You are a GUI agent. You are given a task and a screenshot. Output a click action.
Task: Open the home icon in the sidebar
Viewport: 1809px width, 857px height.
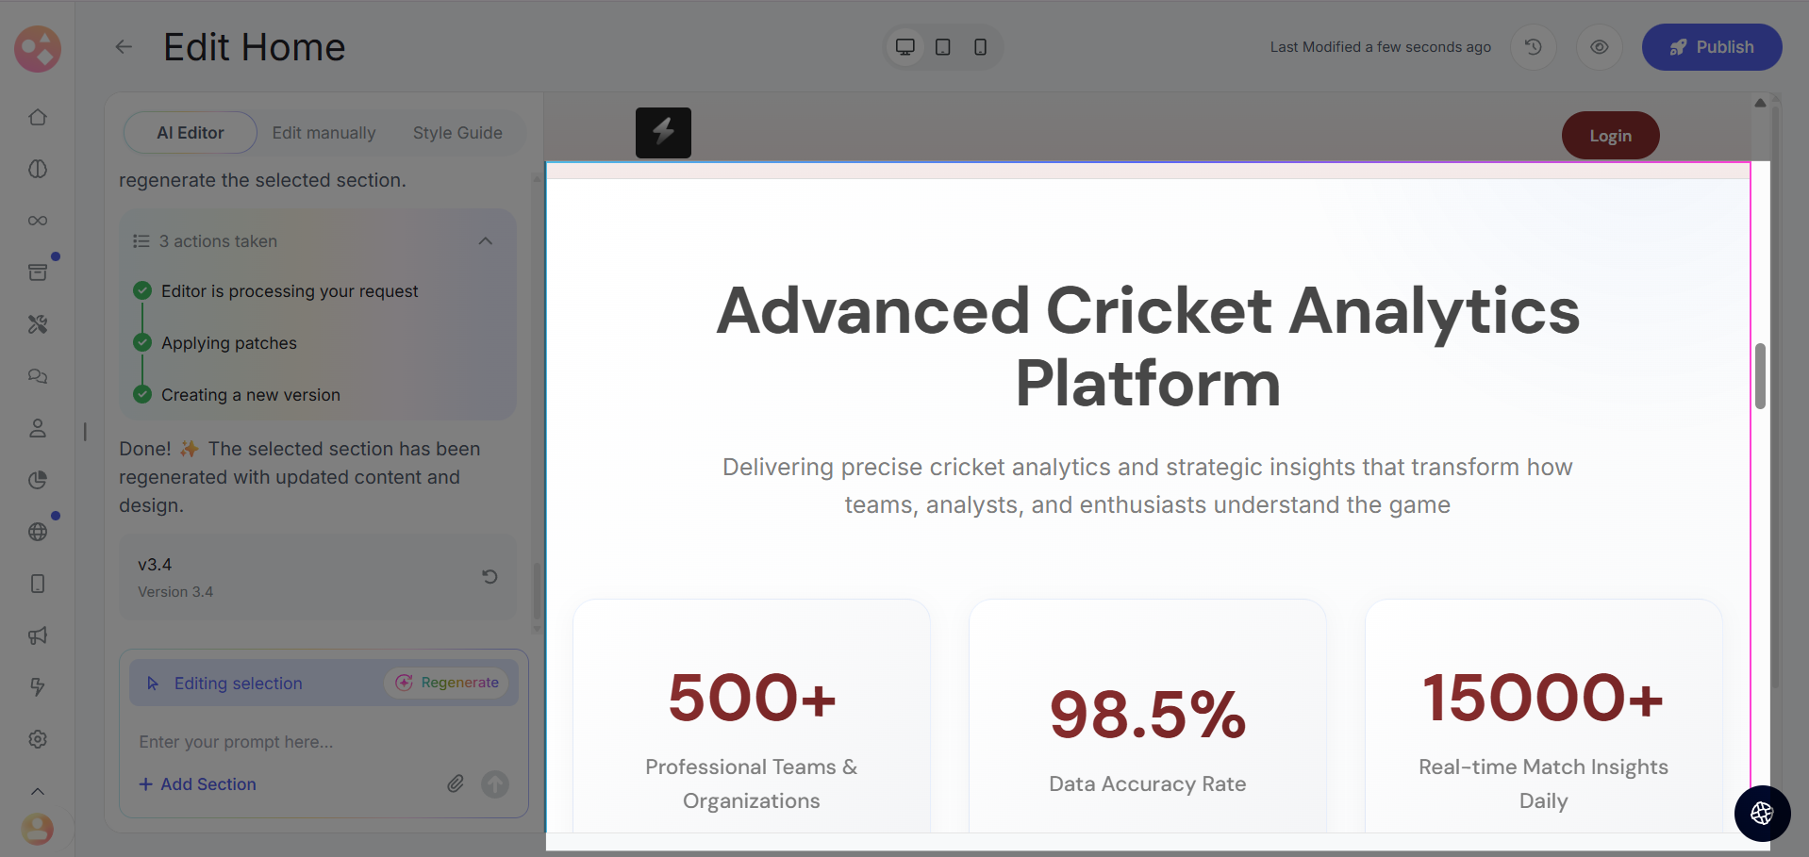pos(38,118)
